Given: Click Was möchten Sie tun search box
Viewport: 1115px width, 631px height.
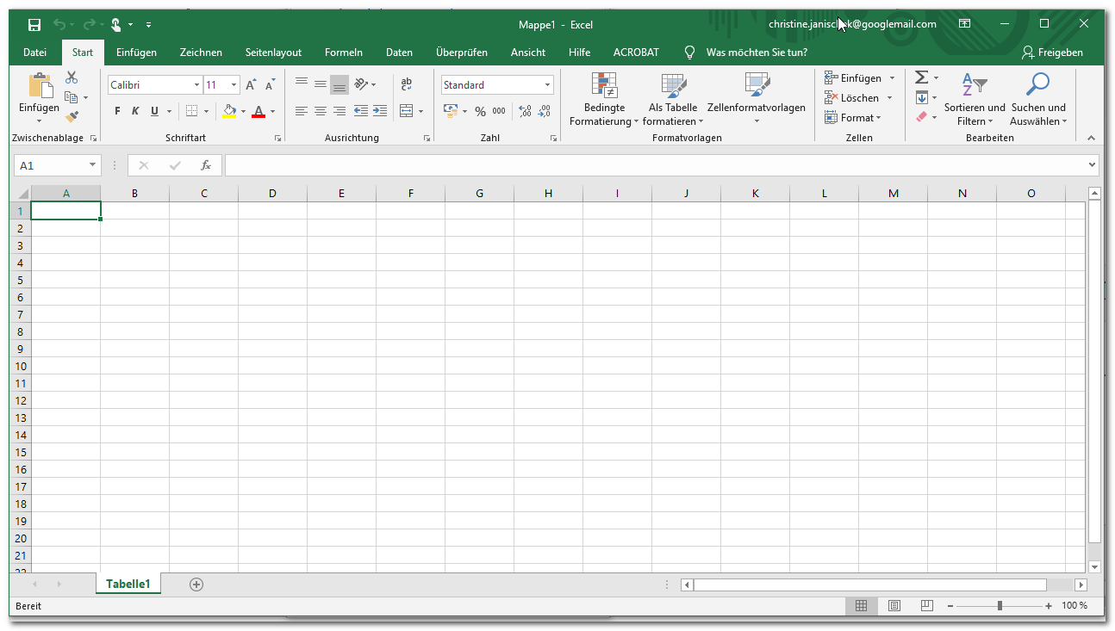Looking at the screenshot, I should (x=756, y=53).
